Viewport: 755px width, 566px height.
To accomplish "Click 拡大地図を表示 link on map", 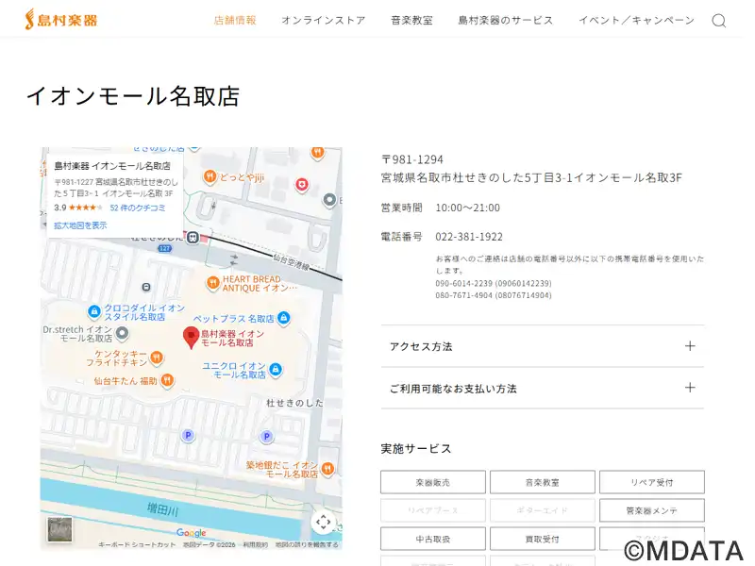I will click(80, 225).
